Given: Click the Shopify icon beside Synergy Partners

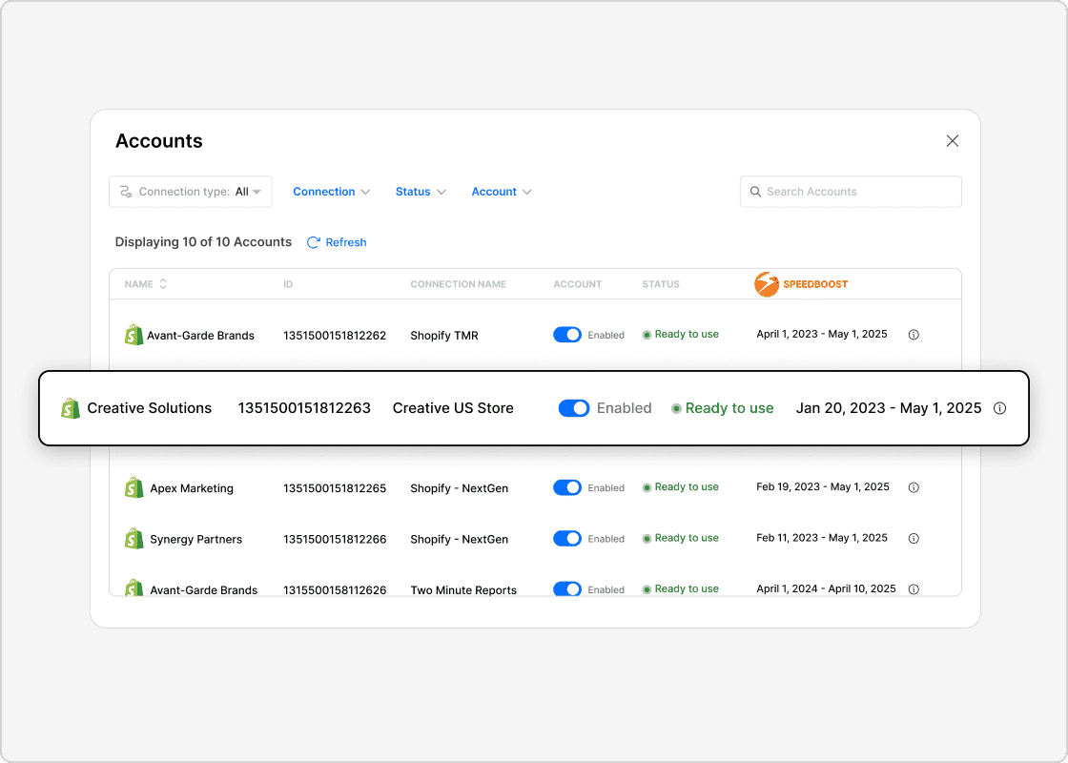Looking at the screenshot, I should tap(134, 538).
